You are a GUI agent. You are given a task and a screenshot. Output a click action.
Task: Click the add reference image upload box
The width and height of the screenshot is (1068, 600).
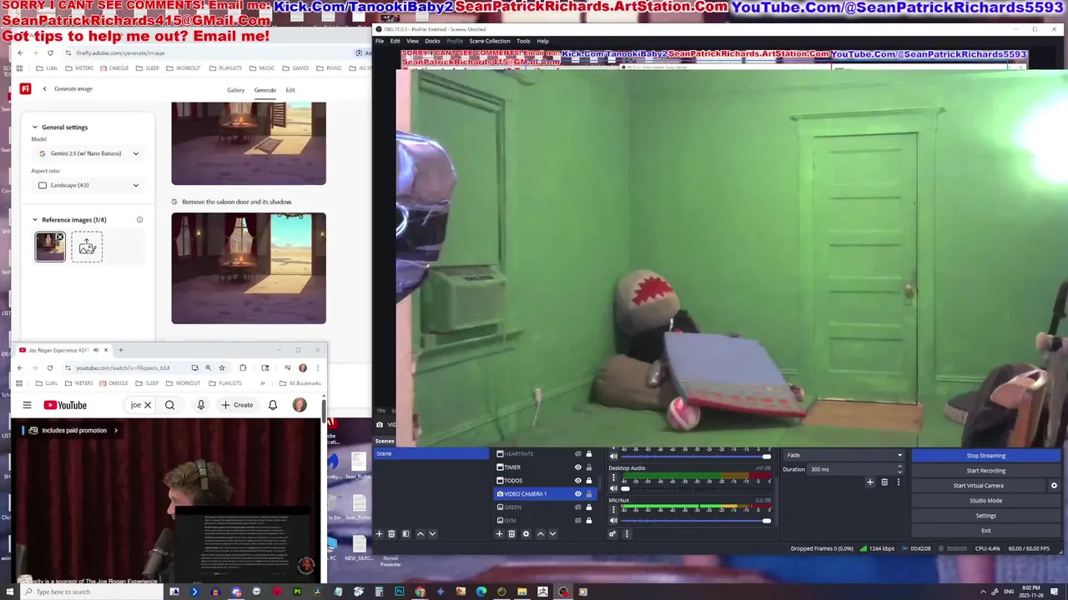click(87, 247)
